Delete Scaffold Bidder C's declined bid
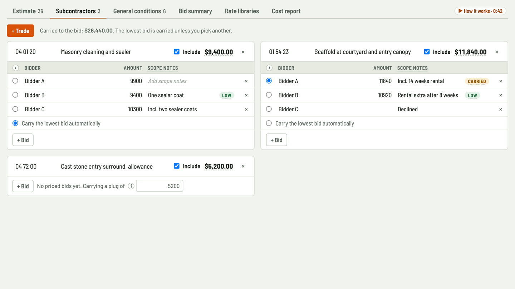515x289 pixels. click(x=501, y=110)
